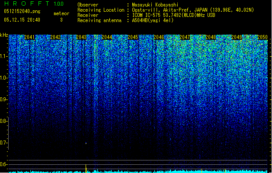
Task: Click the A504HB(yagi 4el) antenna text
Action: [x=153, y=20]
